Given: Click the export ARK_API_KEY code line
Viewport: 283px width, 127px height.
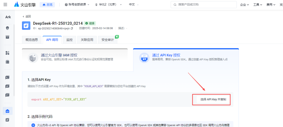Looking at the screenshot, I should 59,99.
